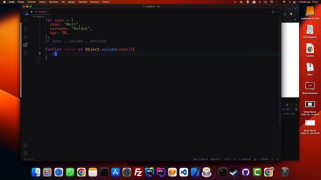Open PhpStorm from the dock
This screenshot has height=180, width=321.
pyautogui.click(x=161, y=172)
